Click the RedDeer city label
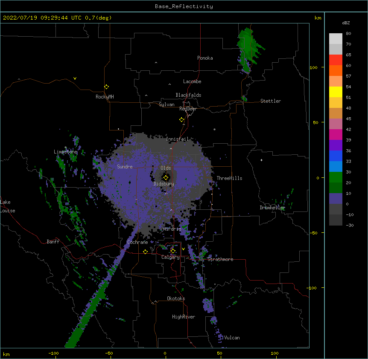Viewport: 368px width, 359px height. (188, 109)
